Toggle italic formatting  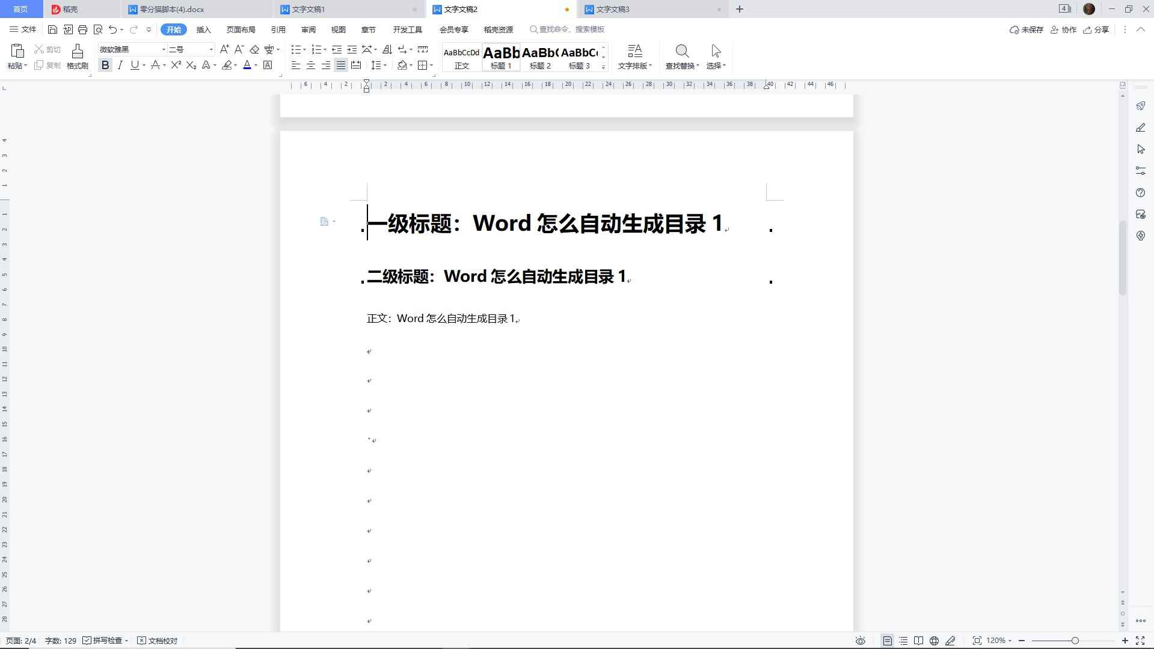pyautogui.click(x=120, y=65)
